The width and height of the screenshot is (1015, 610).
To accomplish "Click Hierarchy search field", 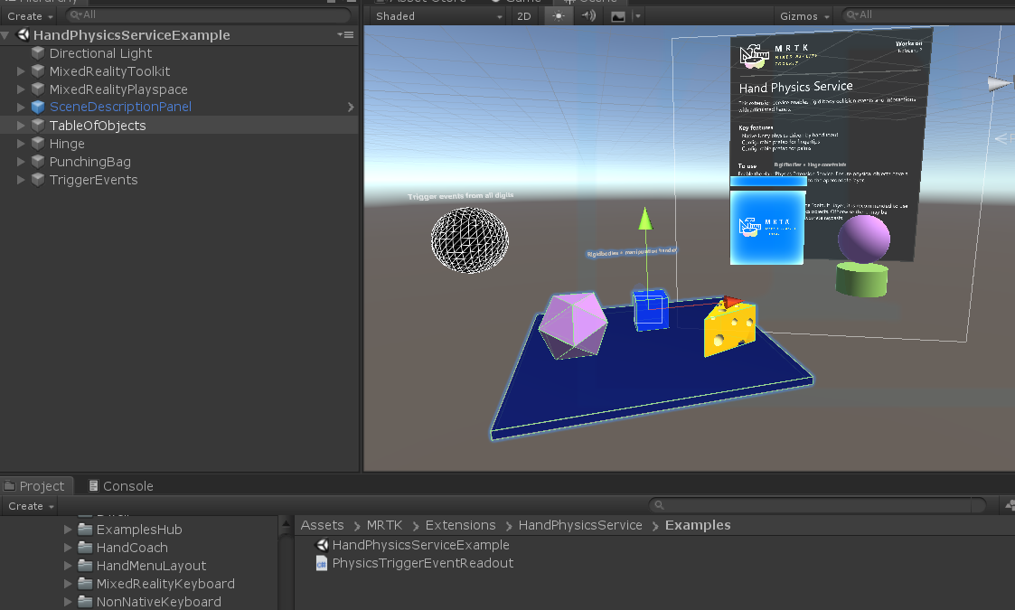I will pos(209,14).
